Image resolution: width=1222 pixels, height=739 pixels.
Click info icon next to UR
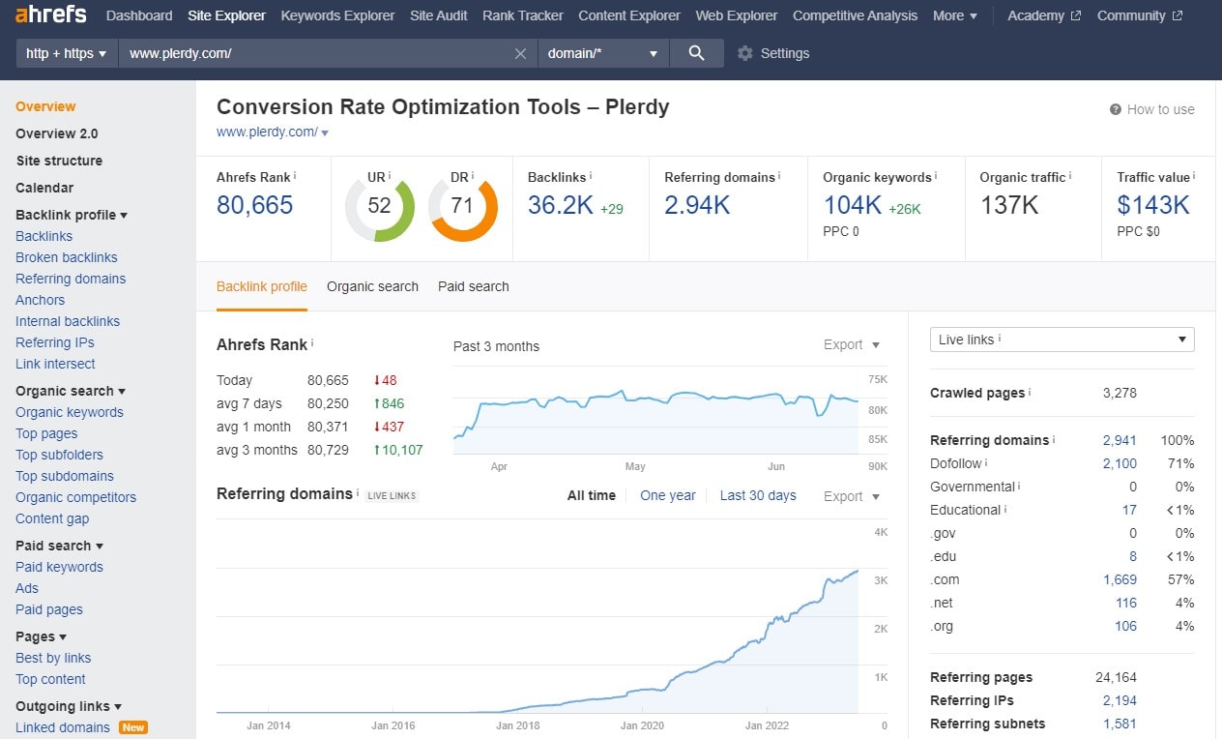tap(390, 176)
